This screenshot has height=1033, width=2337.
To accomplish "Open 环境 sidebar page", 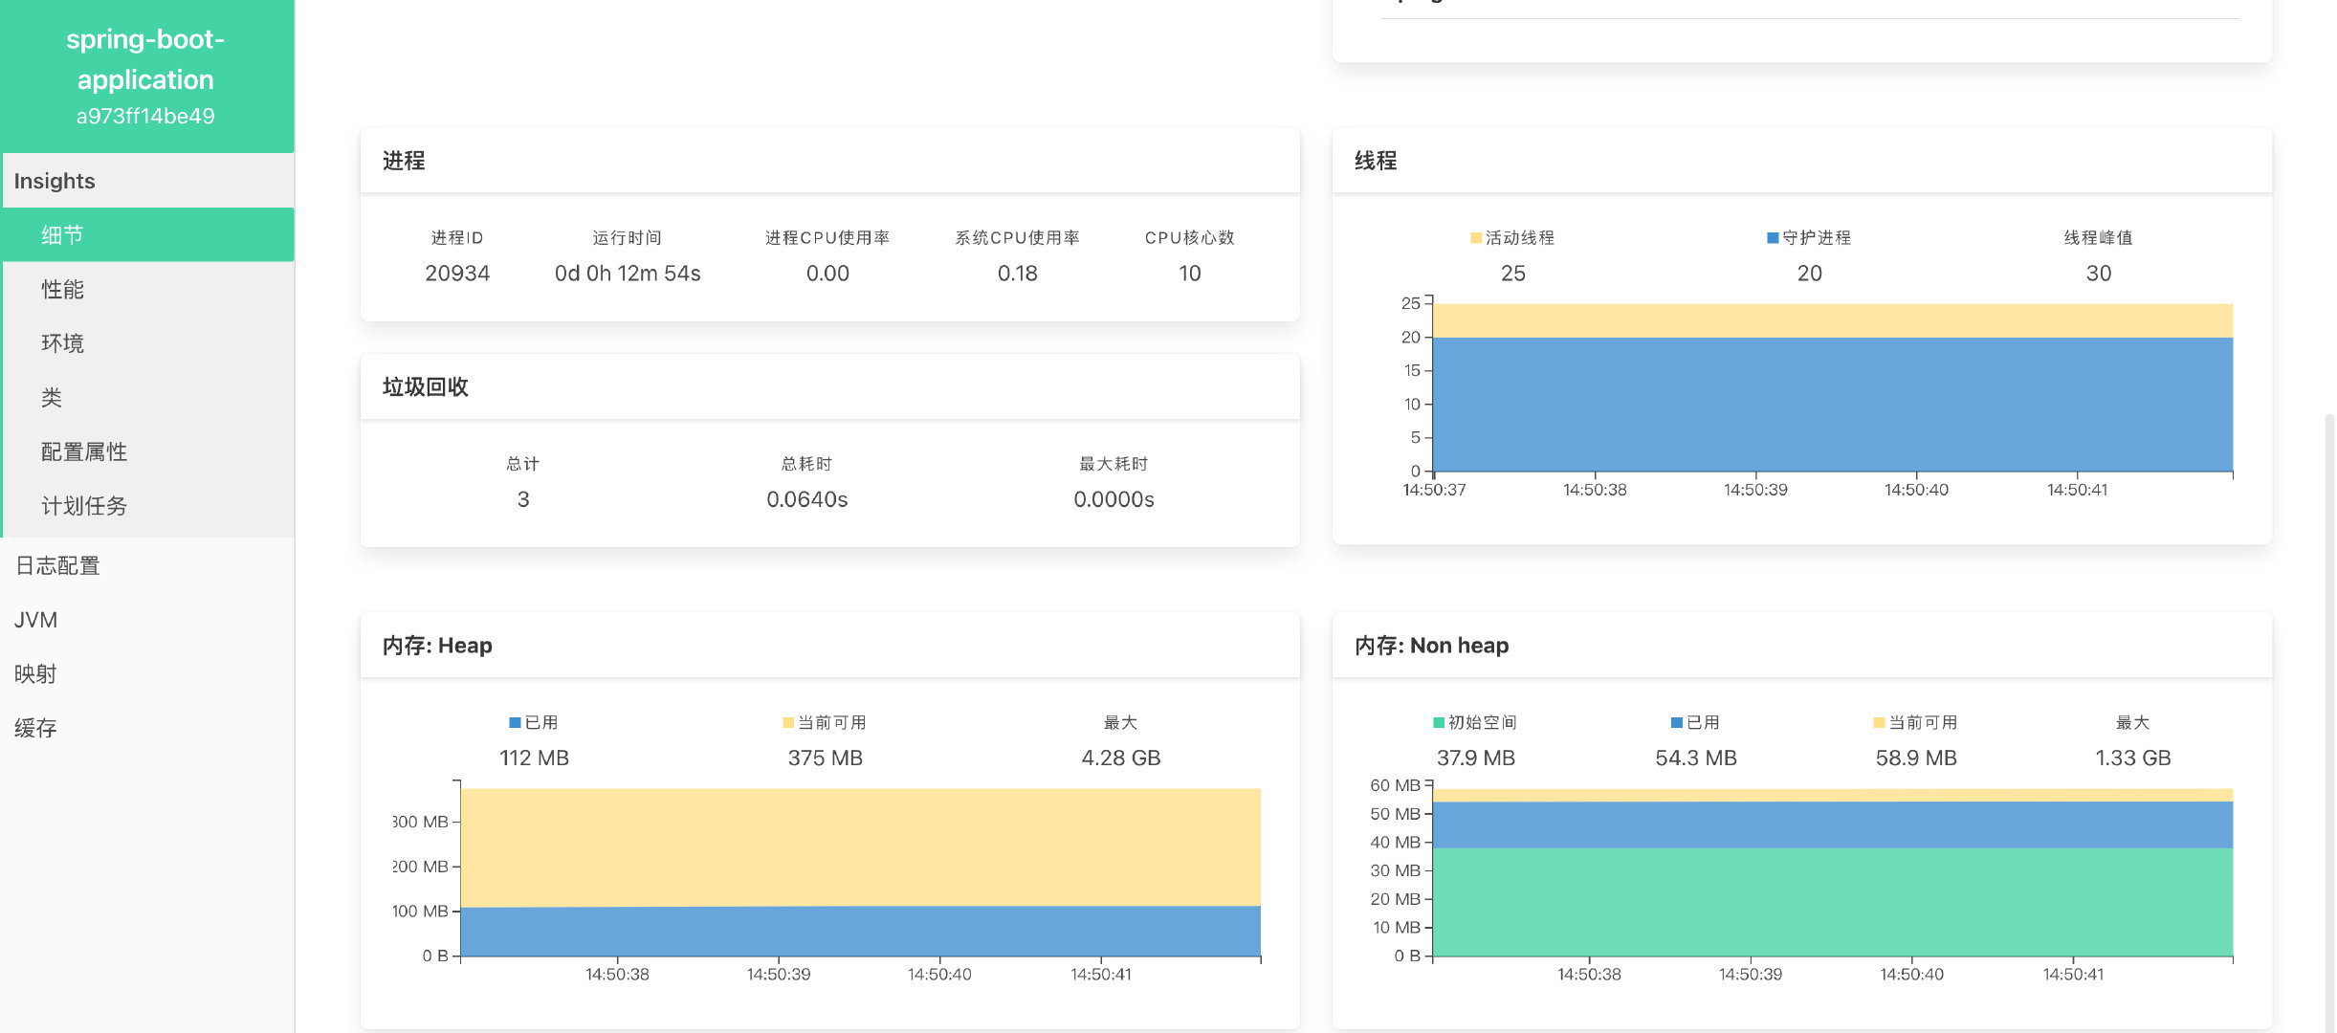I will [62, 343].
